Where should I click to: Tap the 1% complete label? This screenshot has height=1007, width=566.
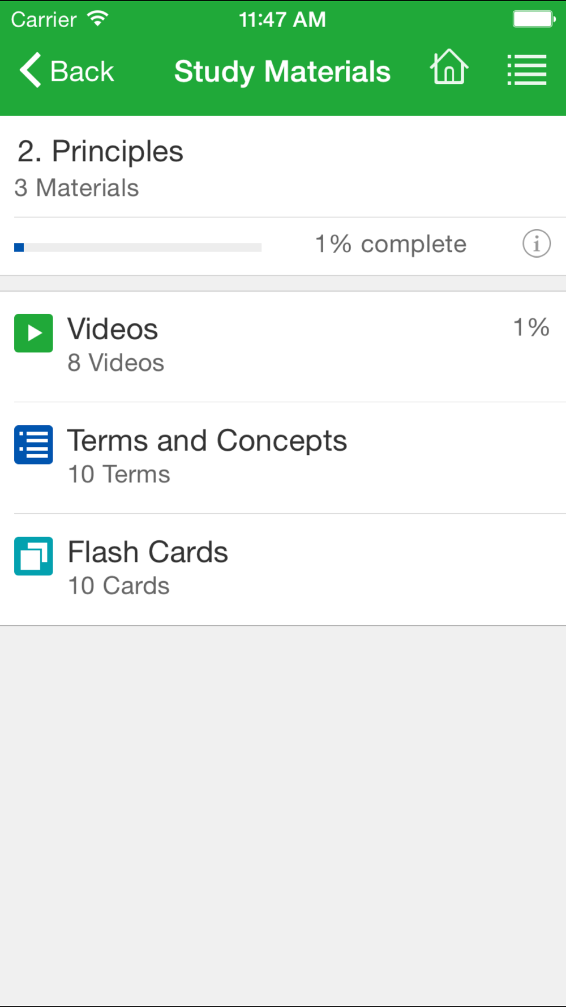click(x=391, y=244)
